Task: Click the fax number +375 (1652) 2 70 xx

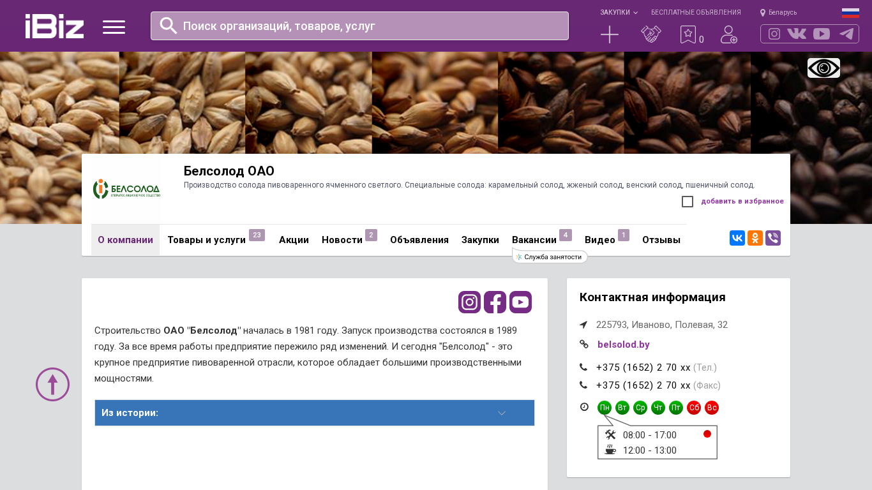Action: pos(643,385)
